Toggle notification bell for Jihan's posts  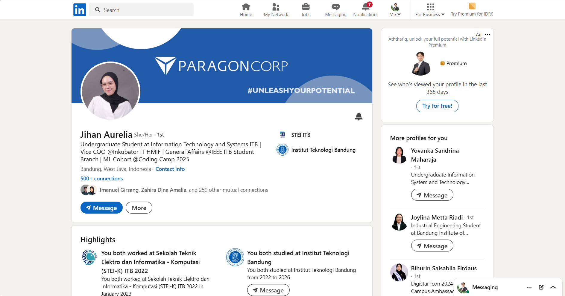(x=359, y=117)
